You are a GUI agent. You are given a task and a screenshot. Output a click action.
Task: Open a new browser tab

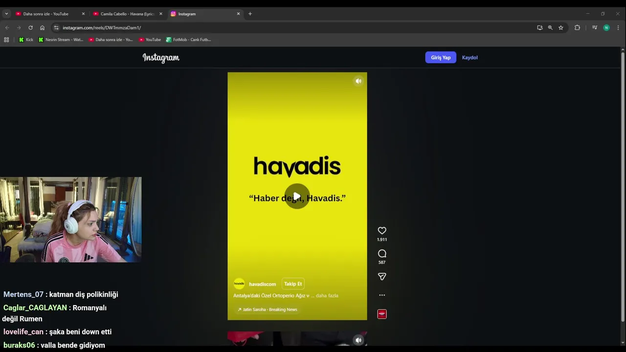tap(250, 14)
